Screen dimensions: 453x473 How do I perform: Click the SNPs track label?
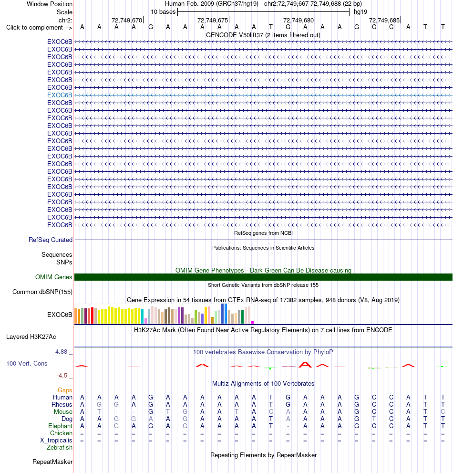coord(64,262)
